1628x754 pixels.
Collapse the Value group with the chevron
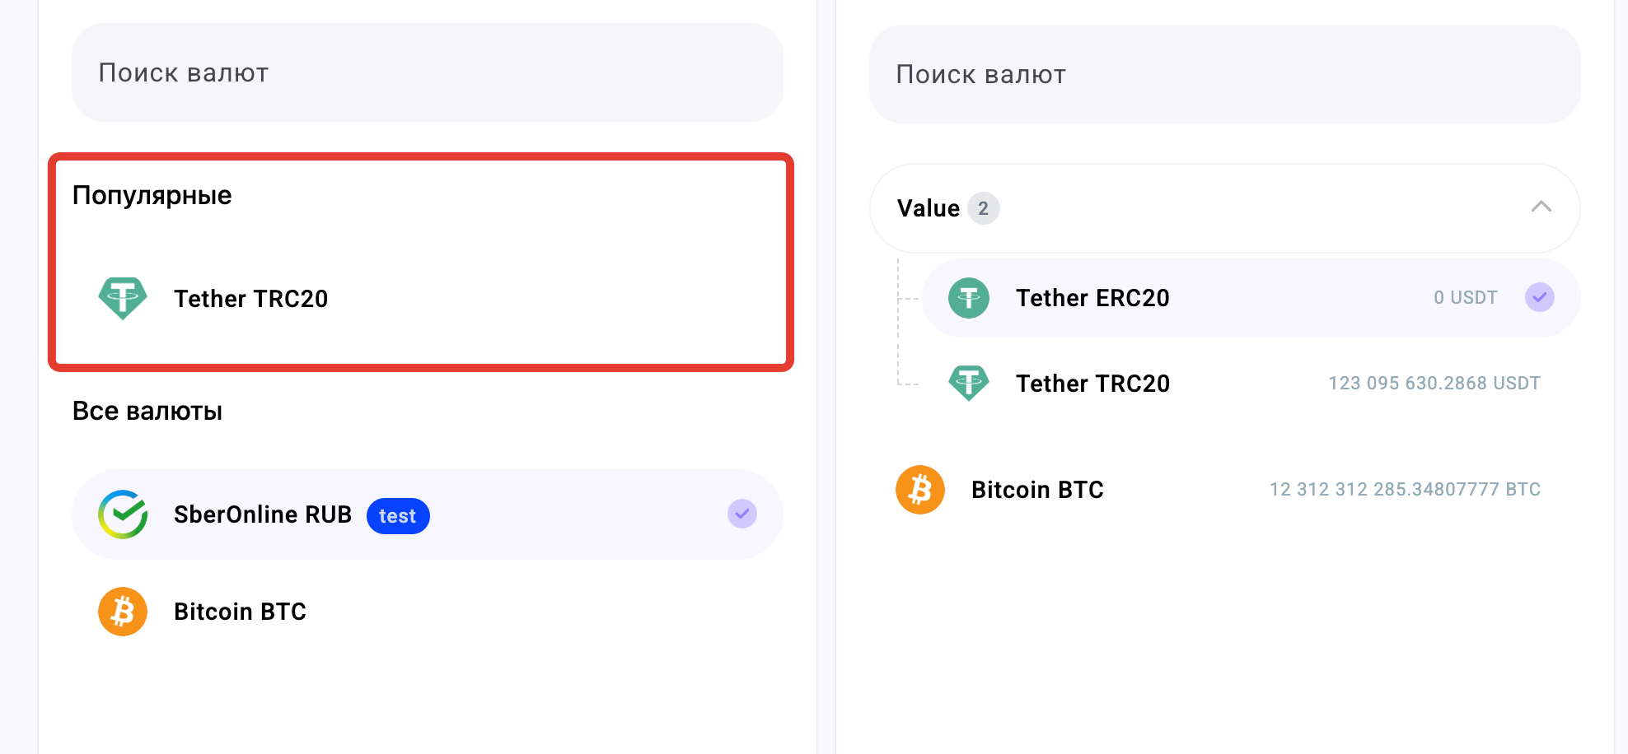click(1541, 207)
